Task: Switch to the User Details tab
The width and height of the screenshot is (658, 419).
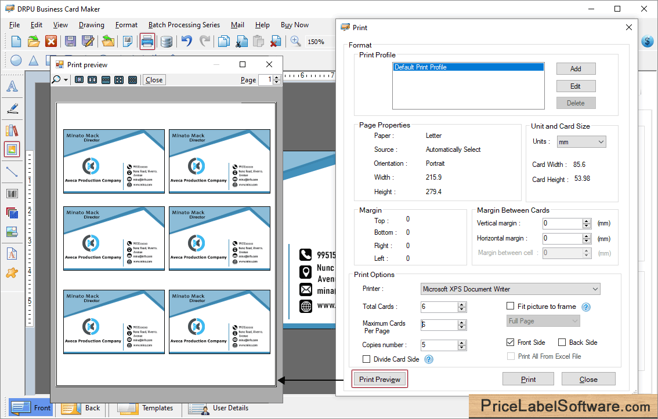Action: coord(218,407)
